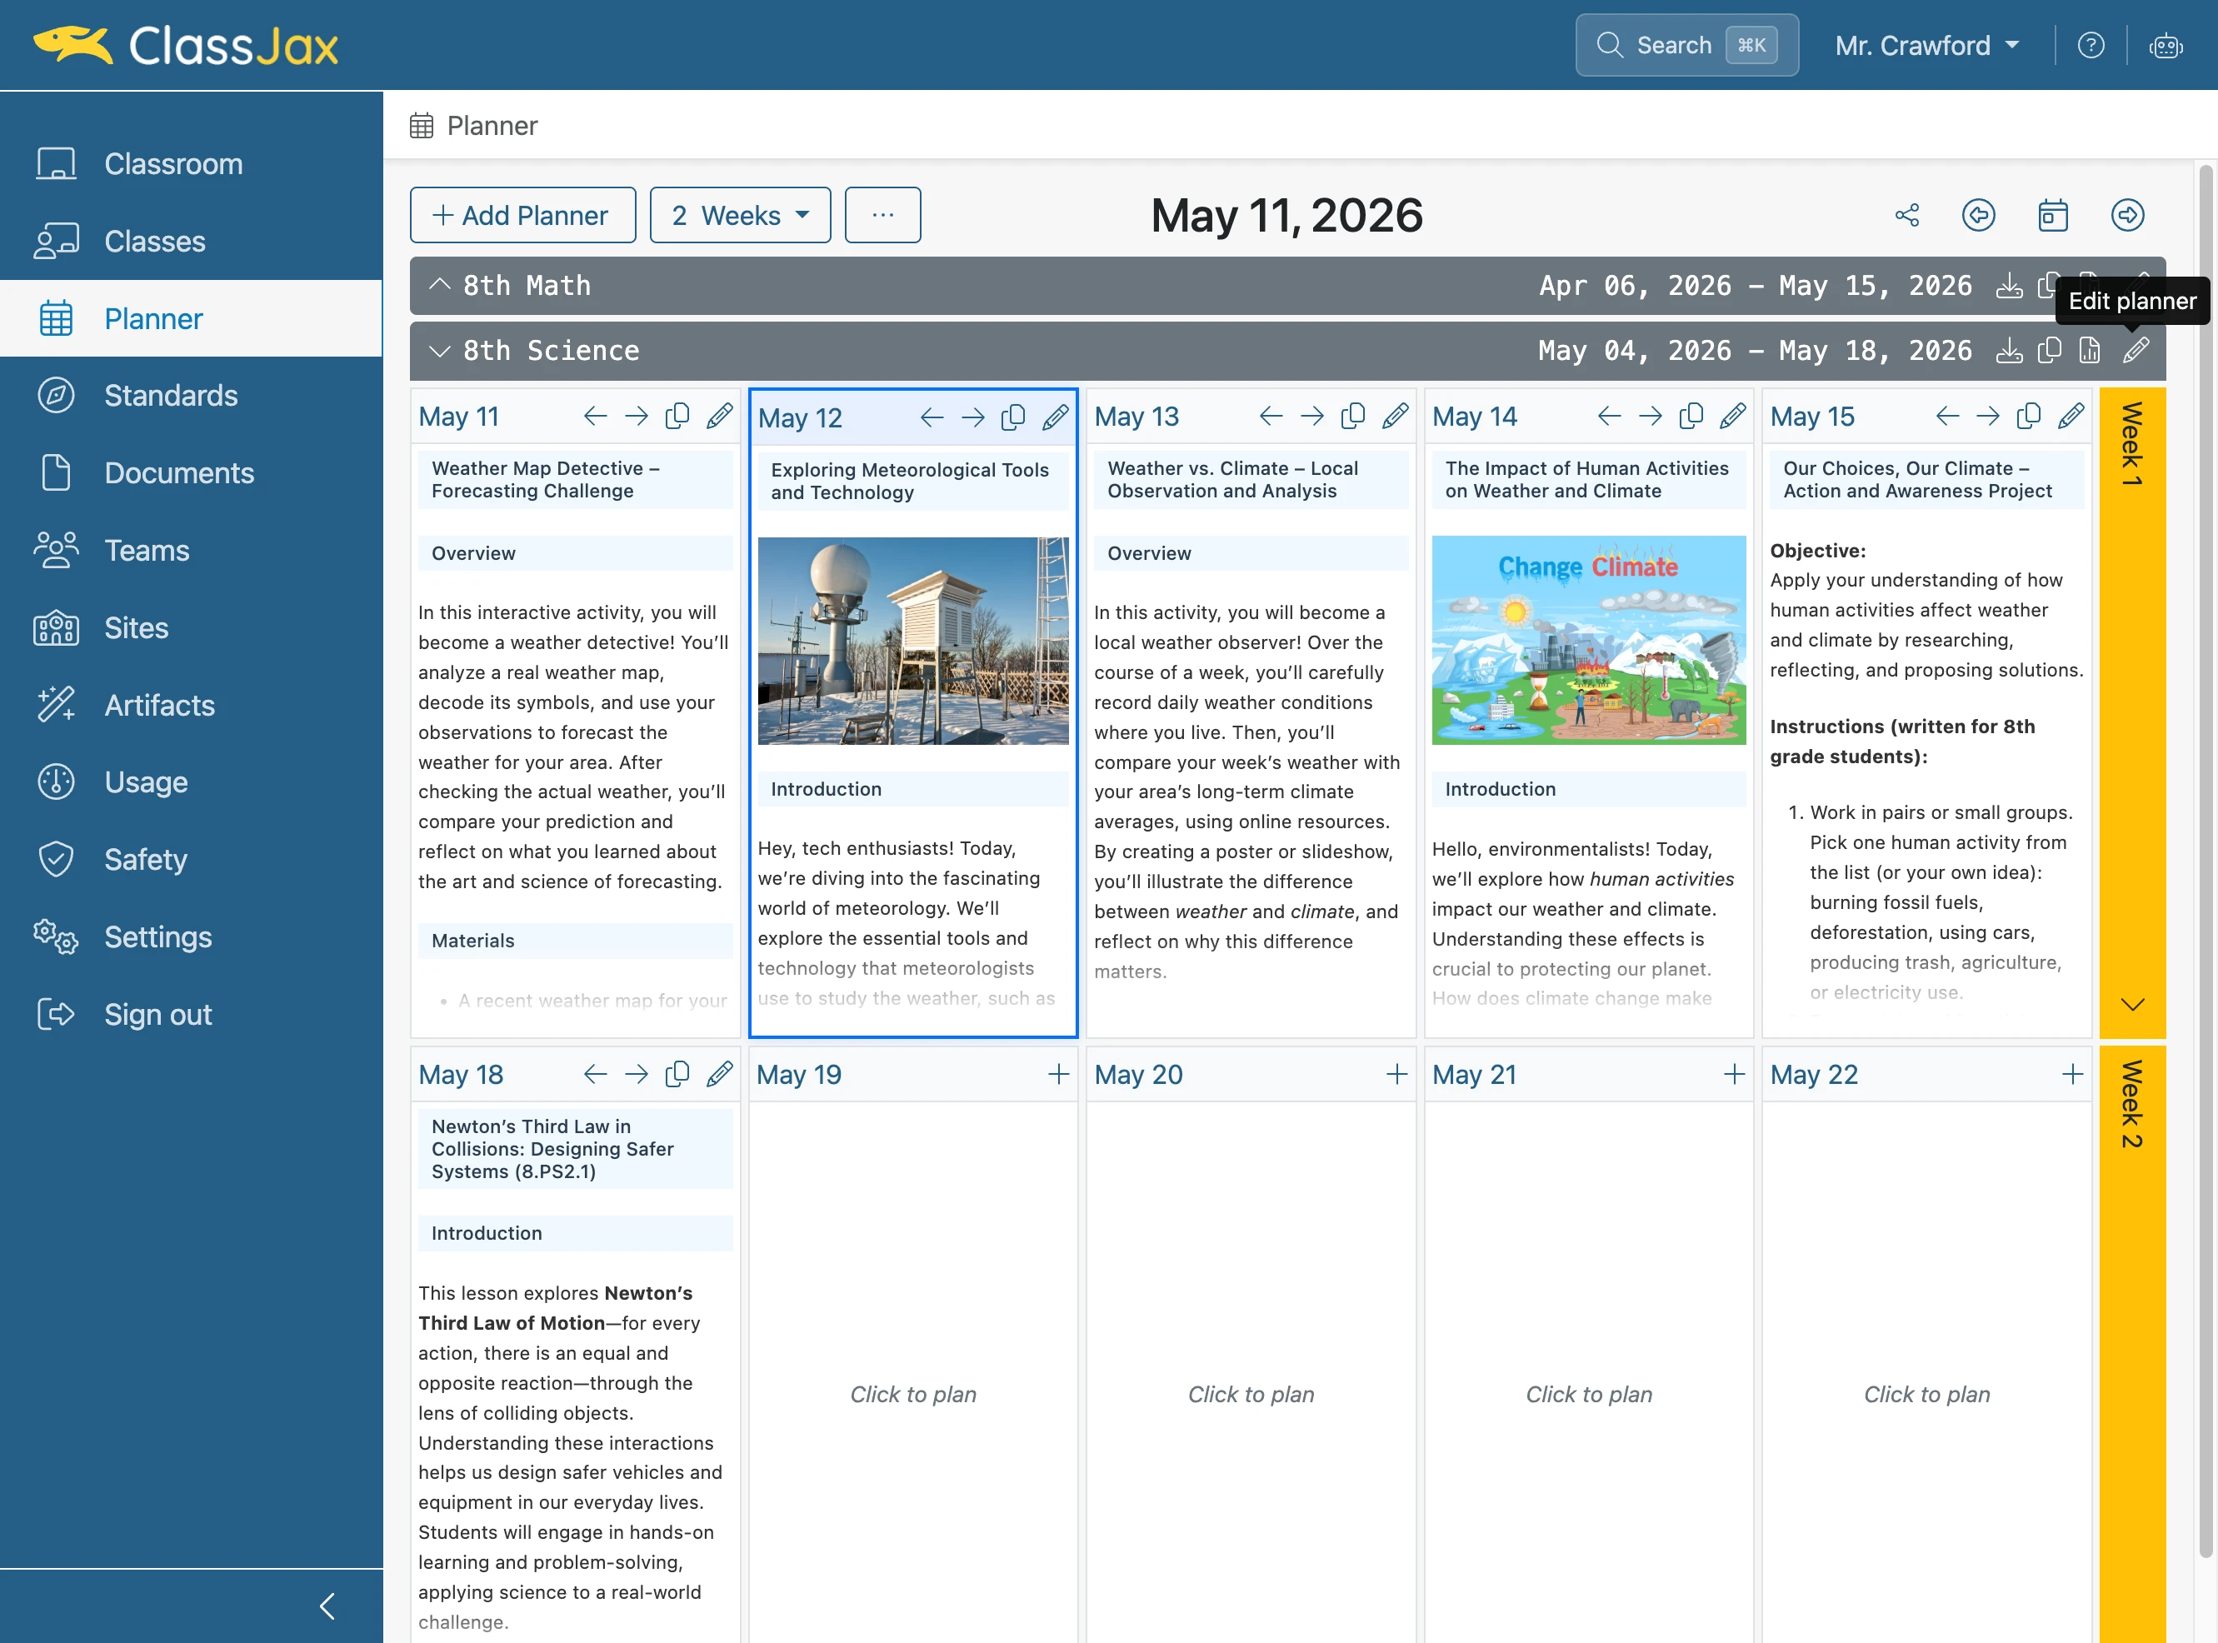Open Settings in the sidebar
The height and width of the screenshot is (1643, 2218).
[191, 936]
